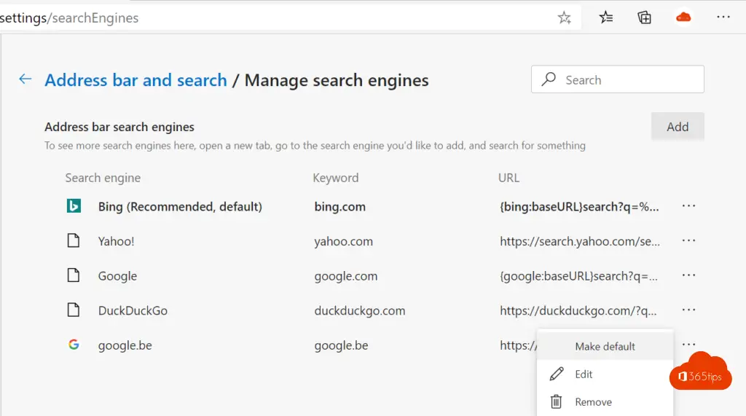Open more actions for DuckDuckGo row
Screen dimensions: 746x416
pyautogui.click(x=688, y=310)
